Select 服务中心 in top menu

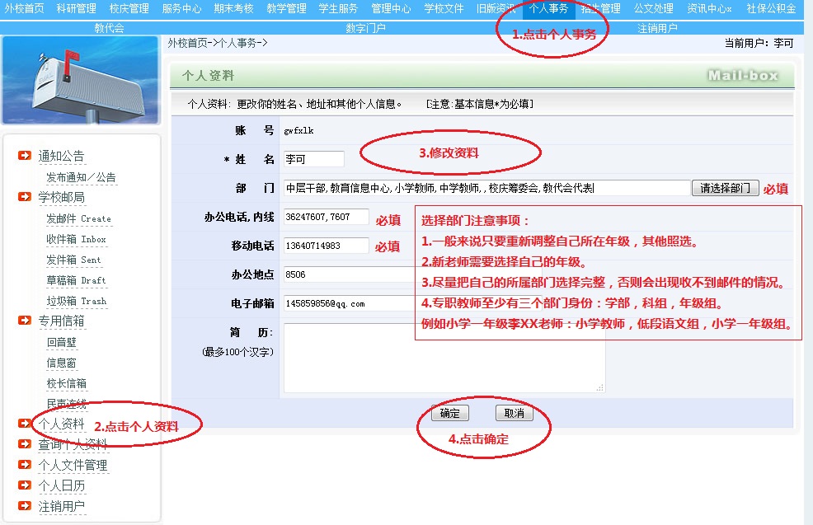[181, 9]
